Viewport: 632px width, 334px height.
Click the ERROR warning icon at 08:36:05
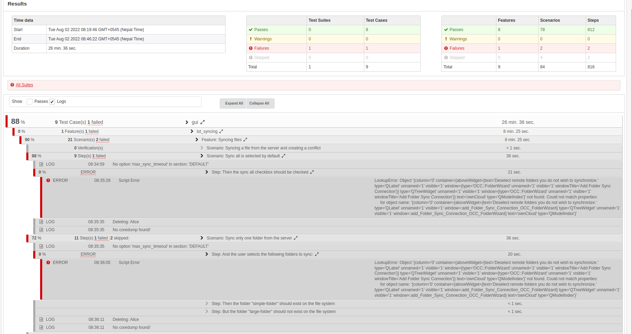[x=48, y=262]
